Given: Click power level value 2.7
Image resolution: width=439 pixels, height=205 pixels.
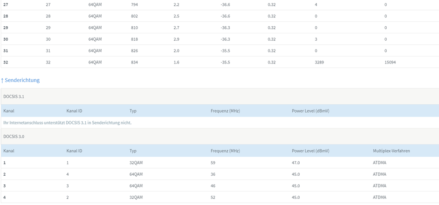Looking at the screenshot, I should point(176,28).
